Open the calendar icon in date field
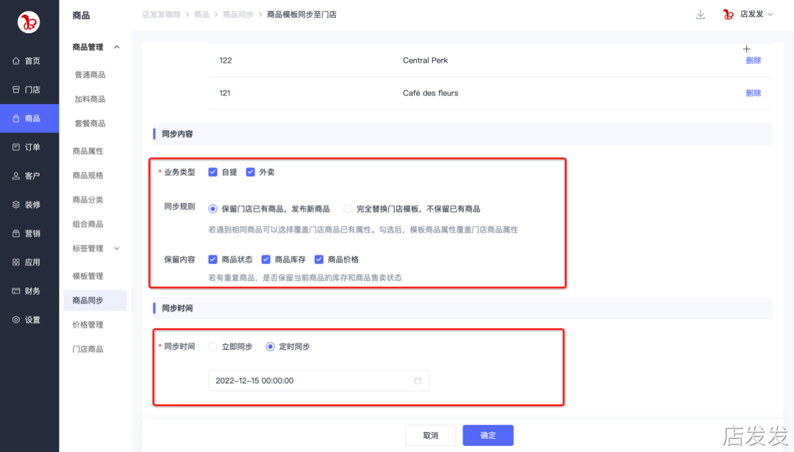Screen dimensions: 794x452 (x=418, y=380)
